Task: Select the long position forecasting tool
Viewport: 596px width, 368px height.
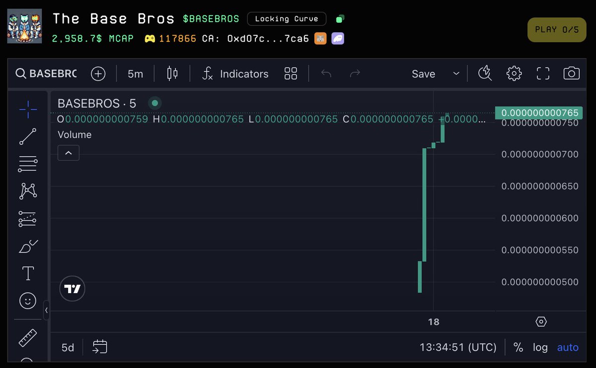Action: click(28, 219)
